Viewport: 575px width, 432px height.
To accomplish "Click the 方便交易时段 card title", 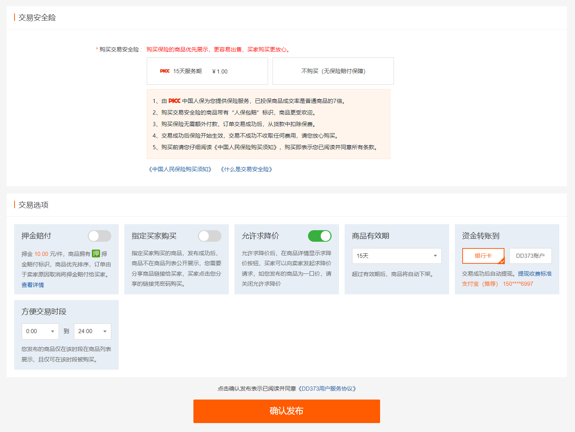I will point(44,312).
